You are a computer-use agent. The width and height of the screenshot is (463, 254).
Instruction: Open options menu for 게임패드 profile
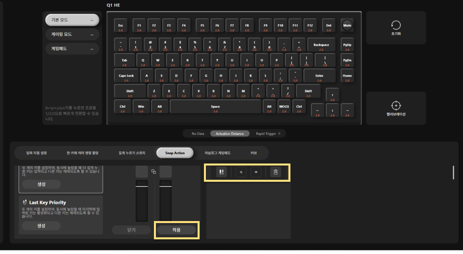(92, 49)
